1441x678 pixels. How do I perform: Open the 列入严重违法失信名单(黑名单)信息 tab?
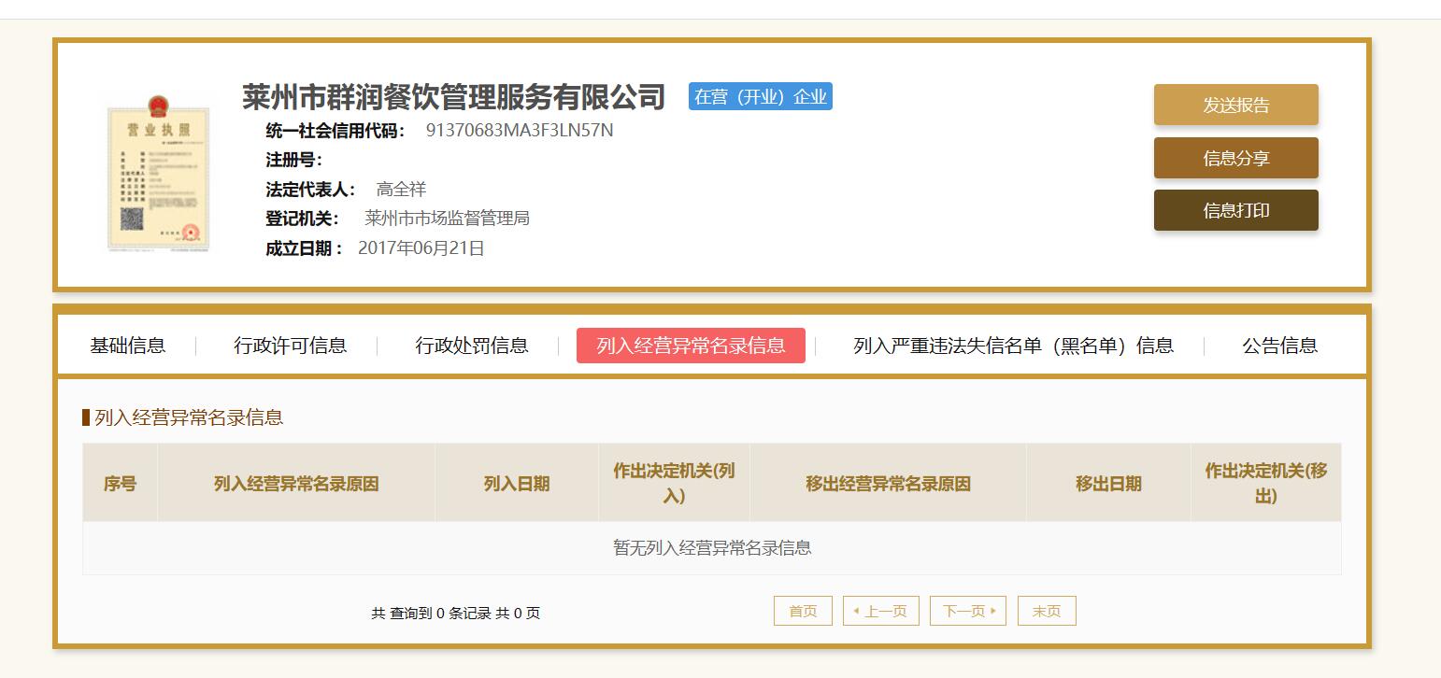tap(1013, 346)
